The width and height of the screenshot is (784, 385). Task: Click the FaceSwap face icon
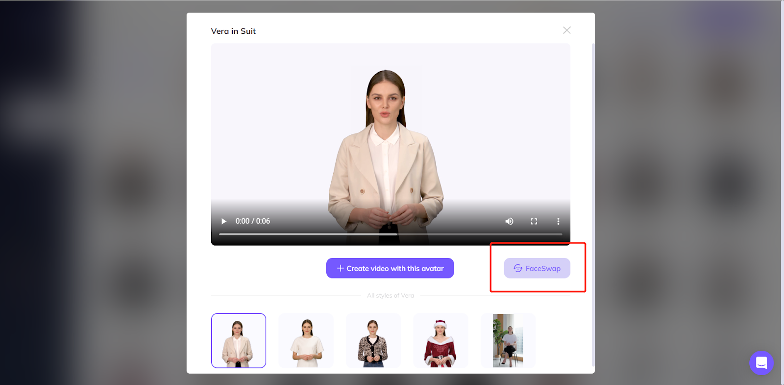click(517, 268)
